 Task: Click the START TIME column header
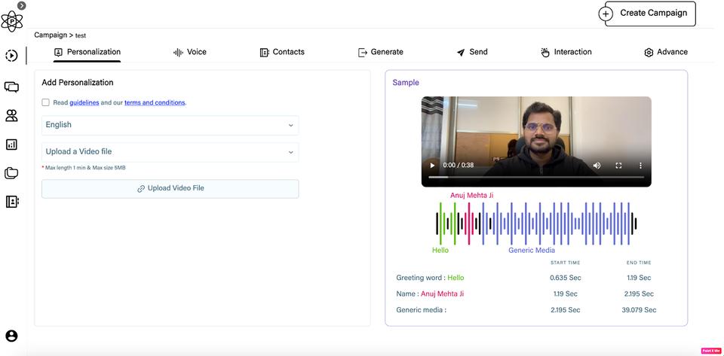[565, 263]
